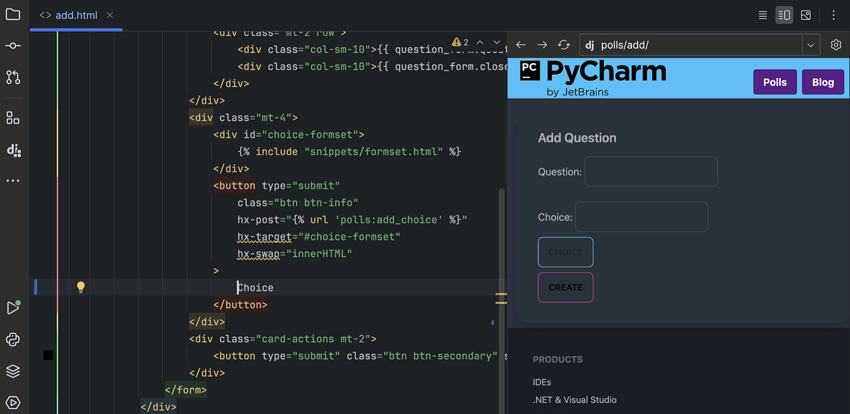
Task: Click the Polls navigation button
Action: [774, 82]
